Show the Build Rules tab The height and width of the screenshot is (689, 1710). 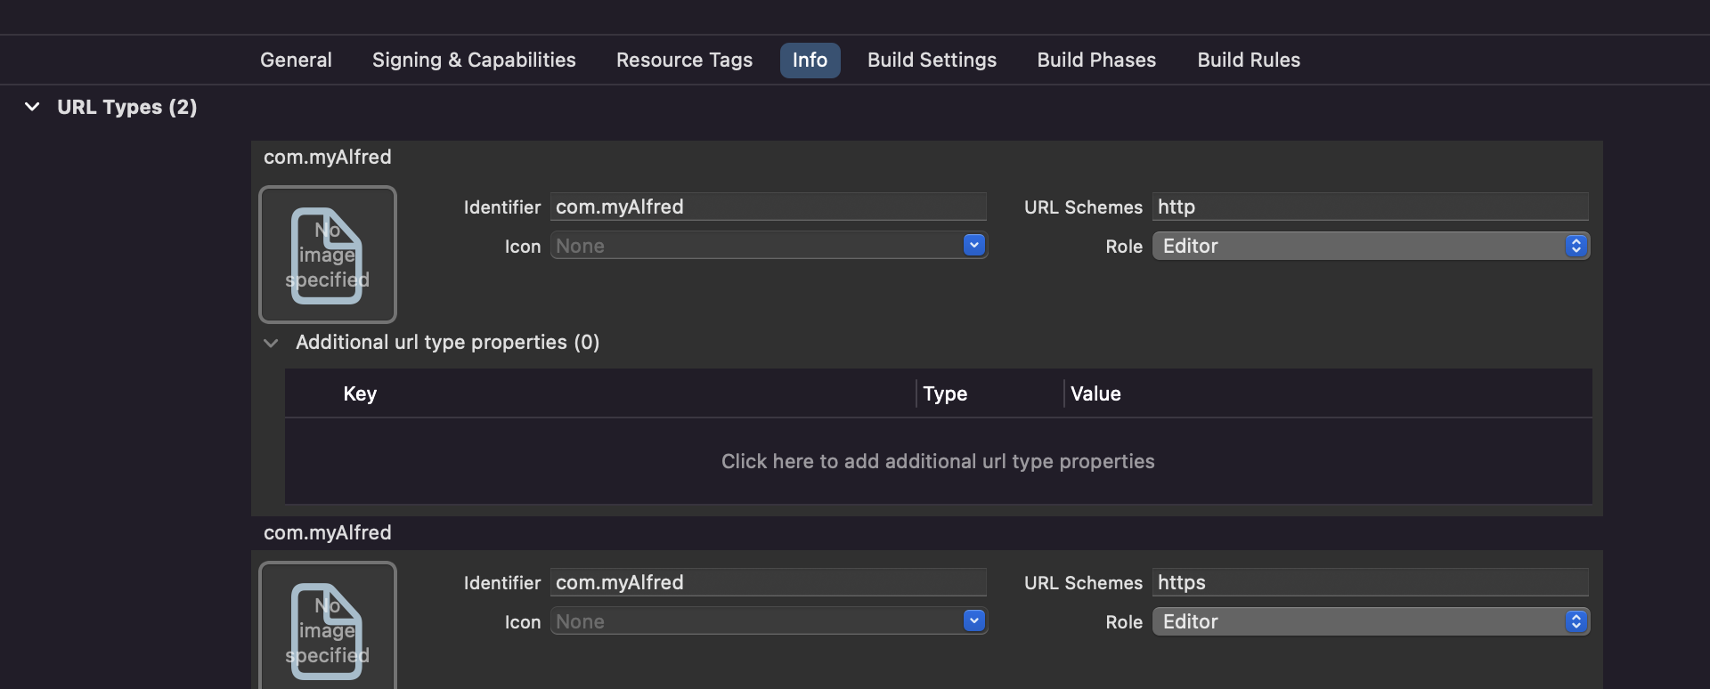pos(1248,61)
